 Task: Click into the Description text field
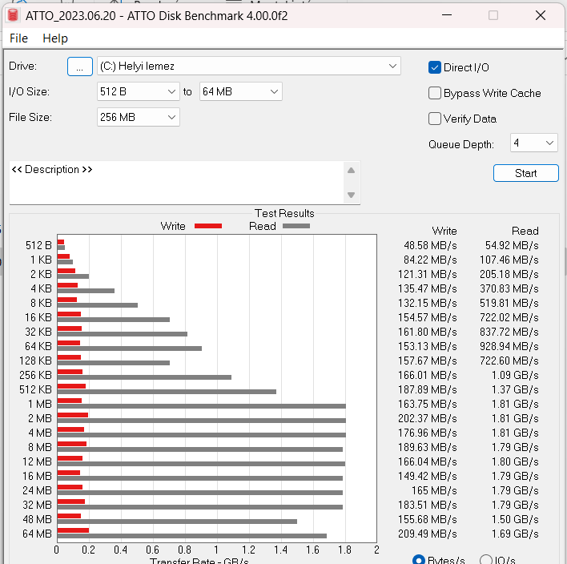pos(176,183)
